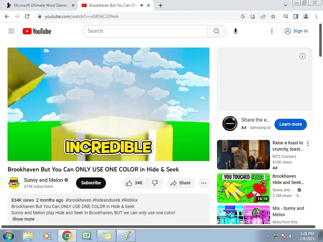
Task: Open File Explorer from taskbar
Action: click(28, 236)
